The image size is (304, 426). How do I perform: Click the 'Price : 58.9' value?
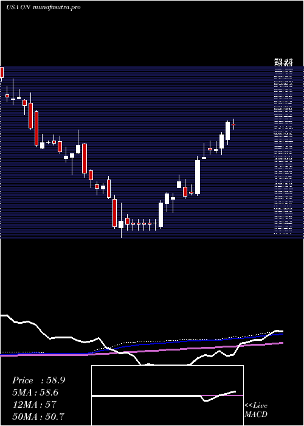[38, 380]
